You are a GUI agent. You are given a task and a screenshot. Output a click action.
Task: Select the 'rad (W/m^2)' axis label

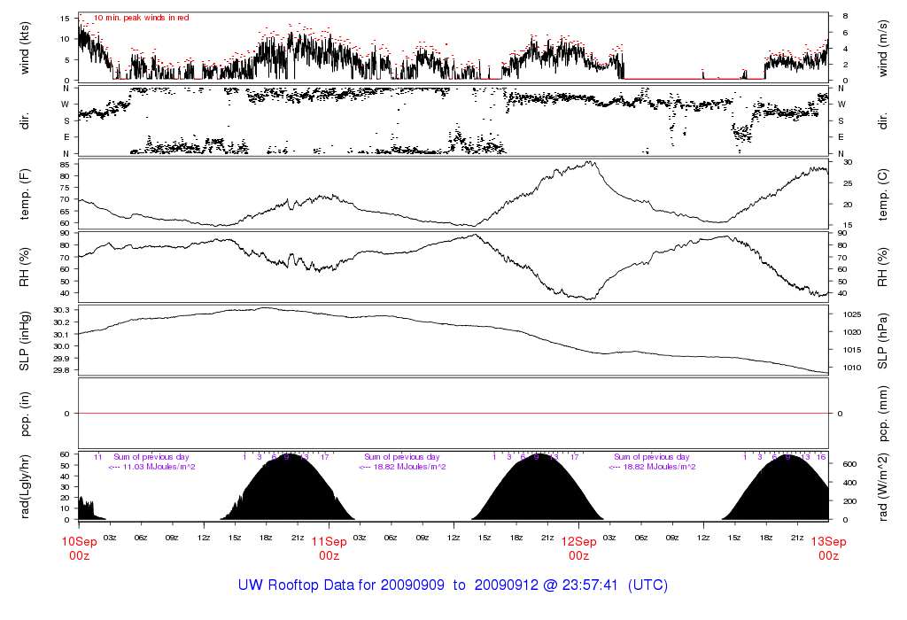coord(883,486)
